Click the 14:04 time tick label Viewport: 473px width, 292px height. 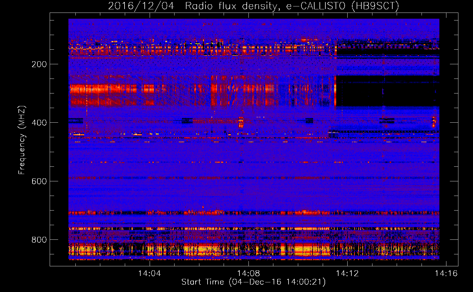[x=150, y=273]
